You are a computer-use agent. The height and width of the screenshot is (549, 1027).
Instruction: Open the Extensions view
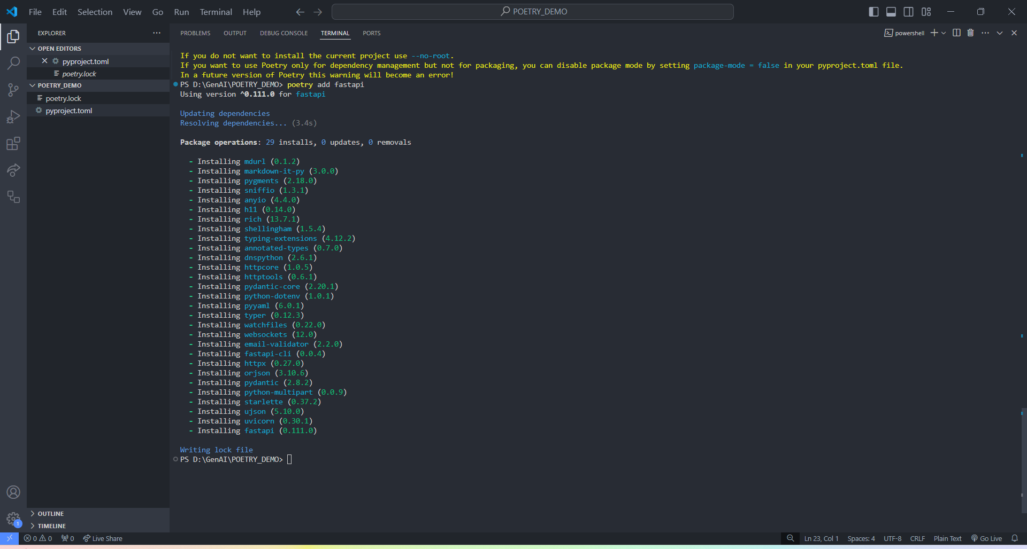click(13, 144)
